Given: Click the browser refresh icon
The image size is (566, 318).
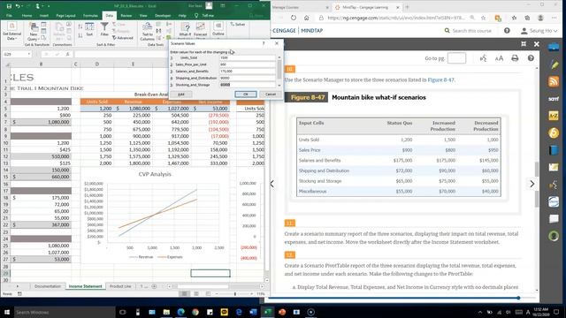Looking at the screenshot, I should tap(294, 18).
